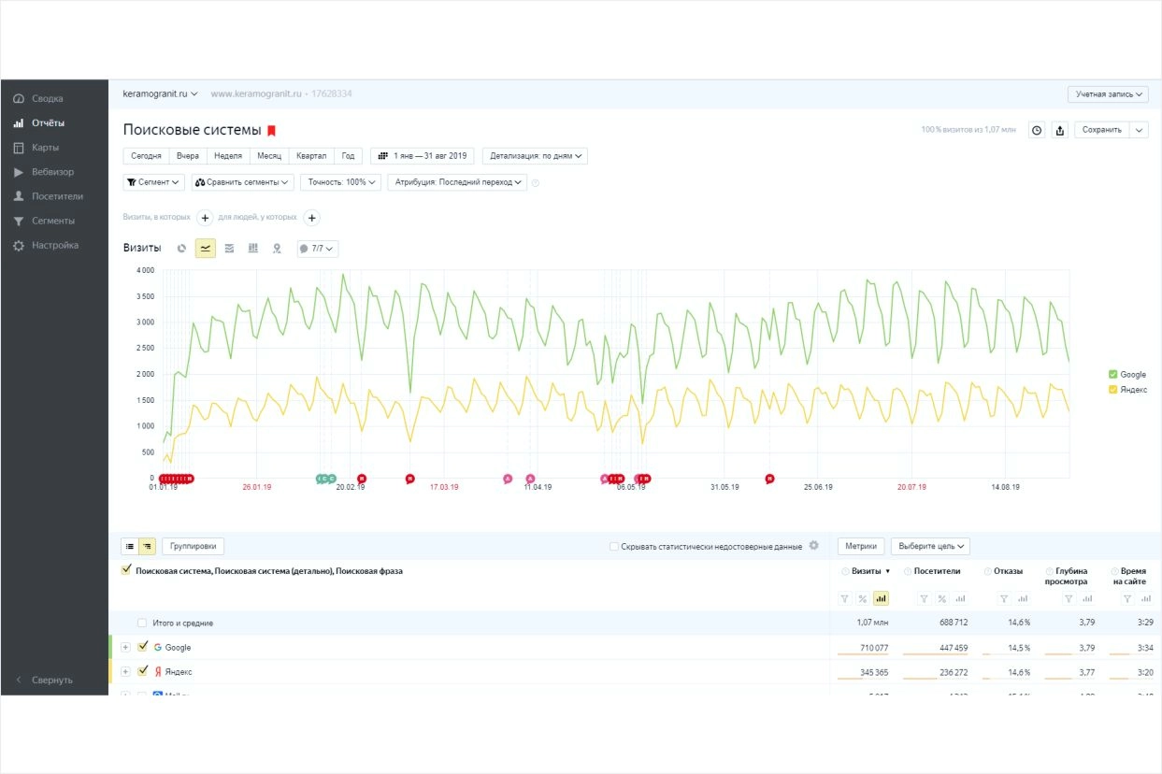
Task: Switch to the map chart view icon
Action: point(277,249)
